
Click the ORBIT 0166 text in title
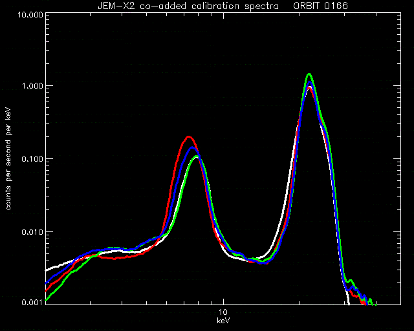click(x=321, y=6)
